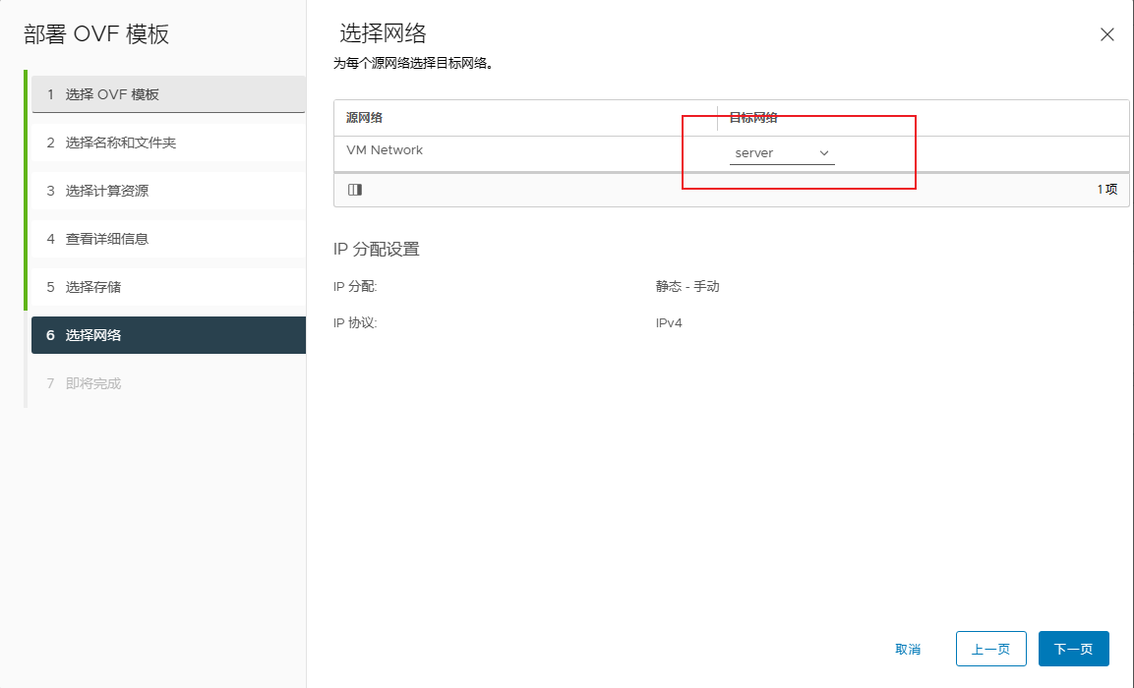The width and height of the screenshot is (1134, 688).
Task: Close the Deploy OVF Template dialog
Action: coord(1106,34)
